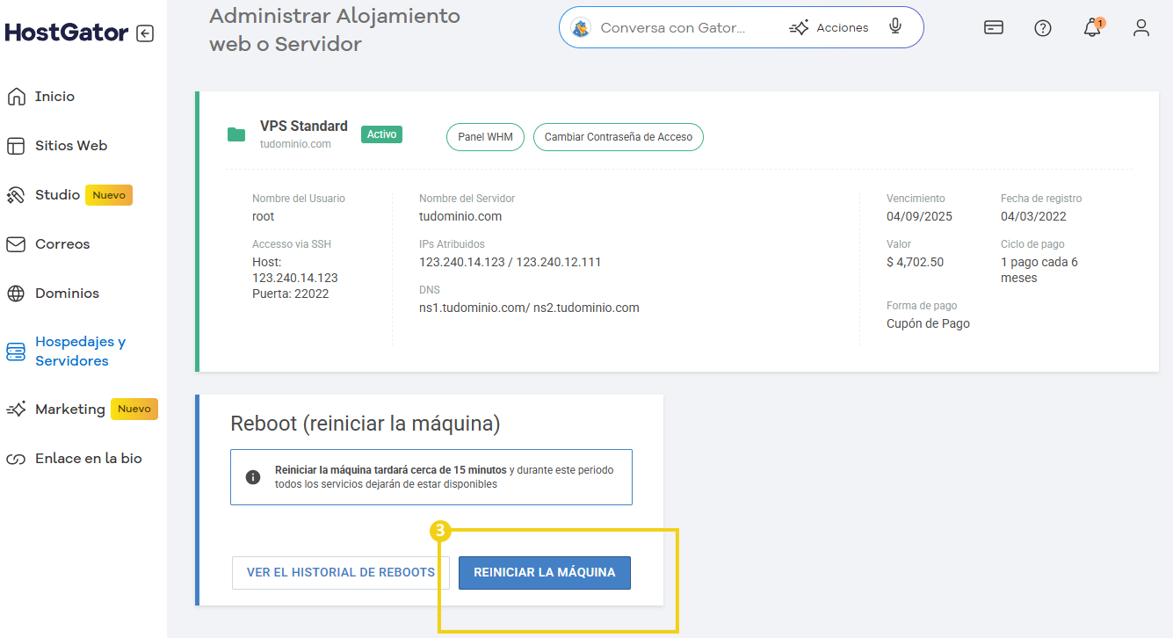Click the Acciones button in search bar

click(829, 28)
